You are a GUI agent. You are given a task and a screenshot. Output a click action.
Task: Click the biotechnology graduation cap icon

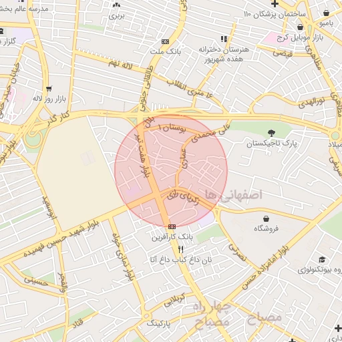(x=322, y=260)
